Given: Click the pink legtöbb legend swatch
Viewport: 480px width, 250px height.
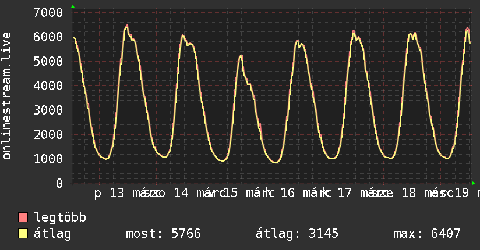Looking at the screenshot, I should (23, 217).
